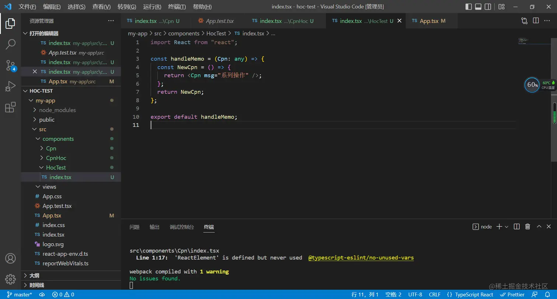Click the master branch in status bar

20,295
